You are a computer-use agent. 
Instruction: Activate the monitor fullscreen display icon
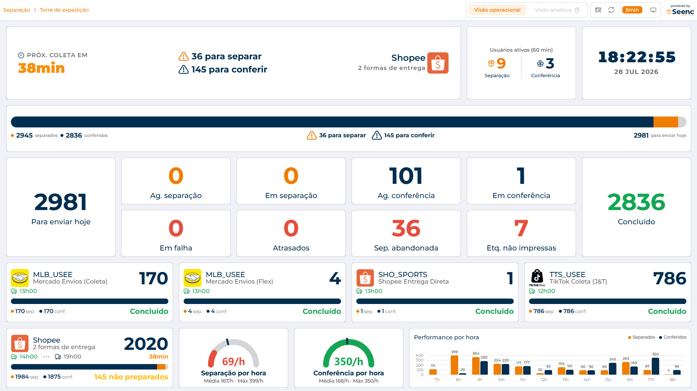653,10
